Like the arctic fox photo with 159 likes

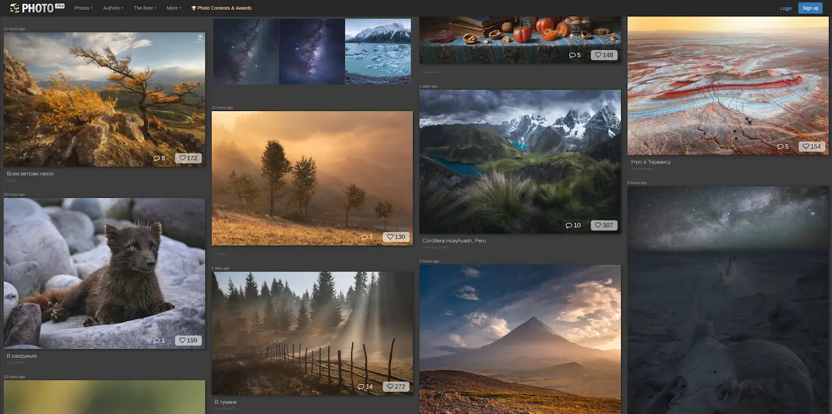188,340
